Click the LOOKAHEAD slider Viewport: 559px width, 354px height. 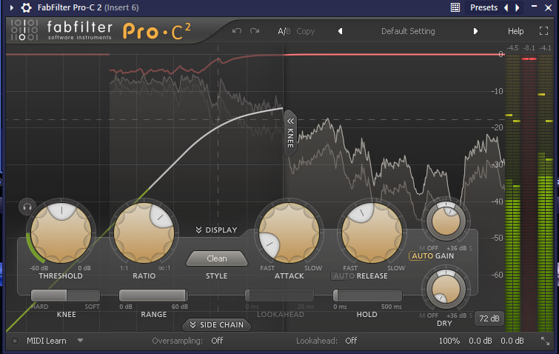click(x=280, y=295)
